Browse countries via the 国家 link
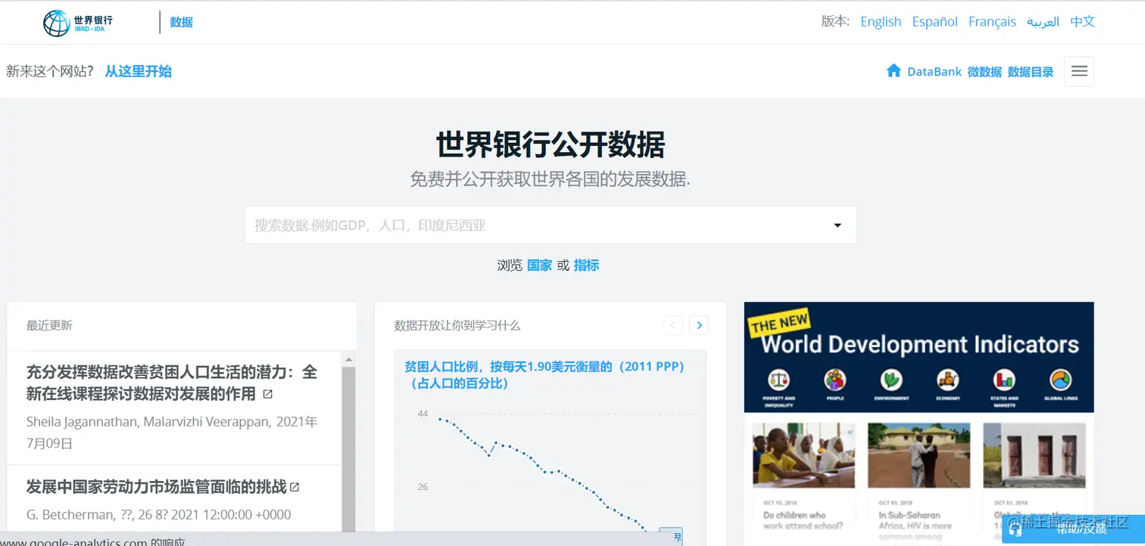Image resolution: width=1145 pixels, height=546 pixels. click(540, 265)
